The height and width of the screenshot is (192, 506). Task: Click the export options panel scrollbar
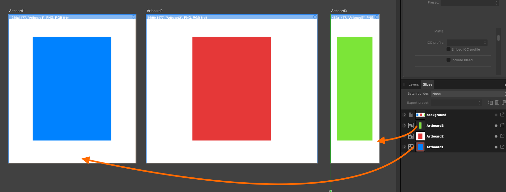498,38
